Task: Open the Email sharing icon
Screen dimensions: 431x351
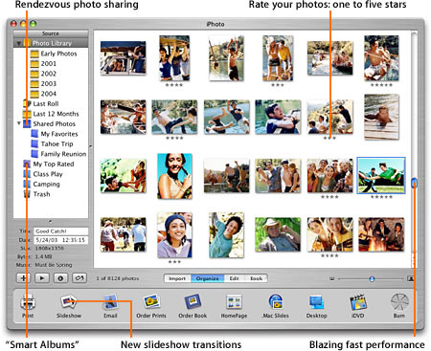Action: pyautogui.click(x=110, y=302)
